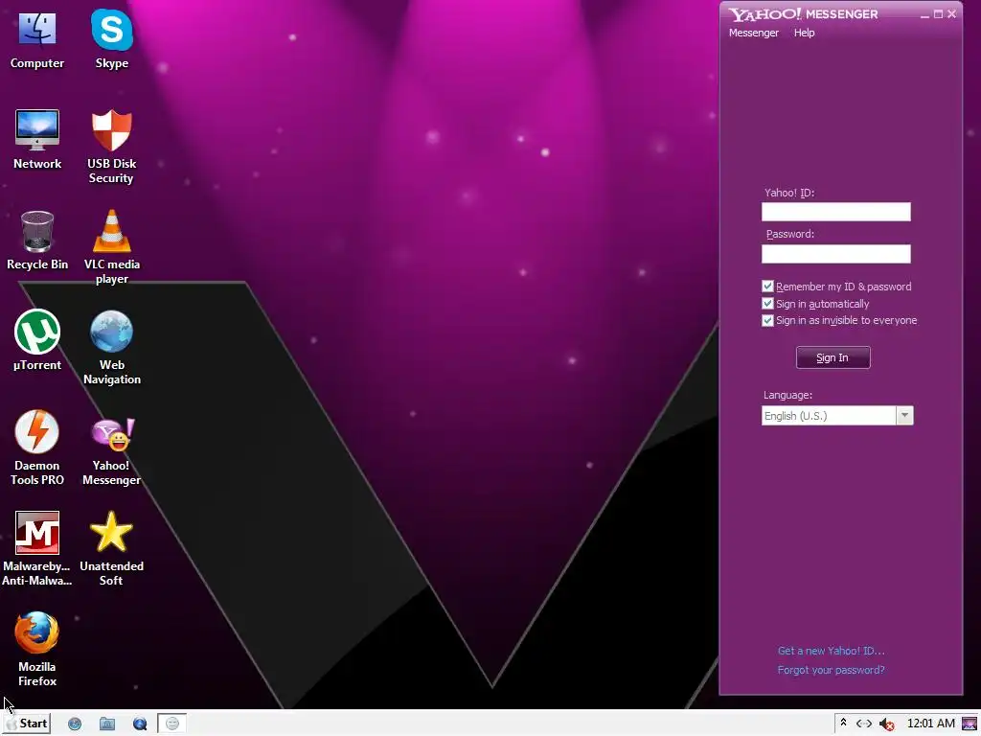The width and height of the screenshot is (981, 736).
Task: Toggle Remember my ID & password checkbox
Action: [767, 287]
